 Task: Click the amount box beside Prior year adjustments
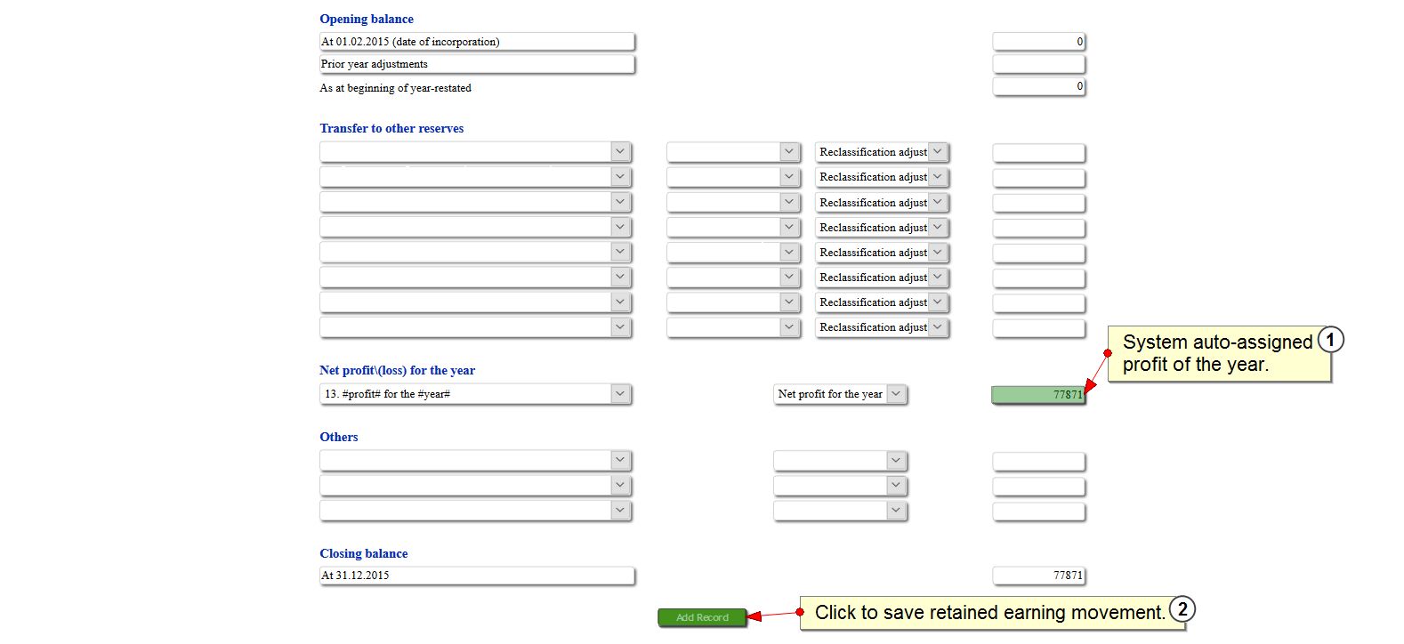[1038, 64]
